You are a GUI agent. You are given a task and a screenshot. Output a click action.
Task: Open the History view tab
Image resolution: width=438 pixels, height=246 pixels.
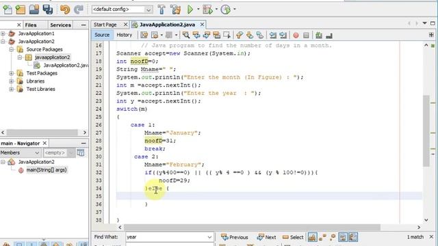(x=125, y=35)
